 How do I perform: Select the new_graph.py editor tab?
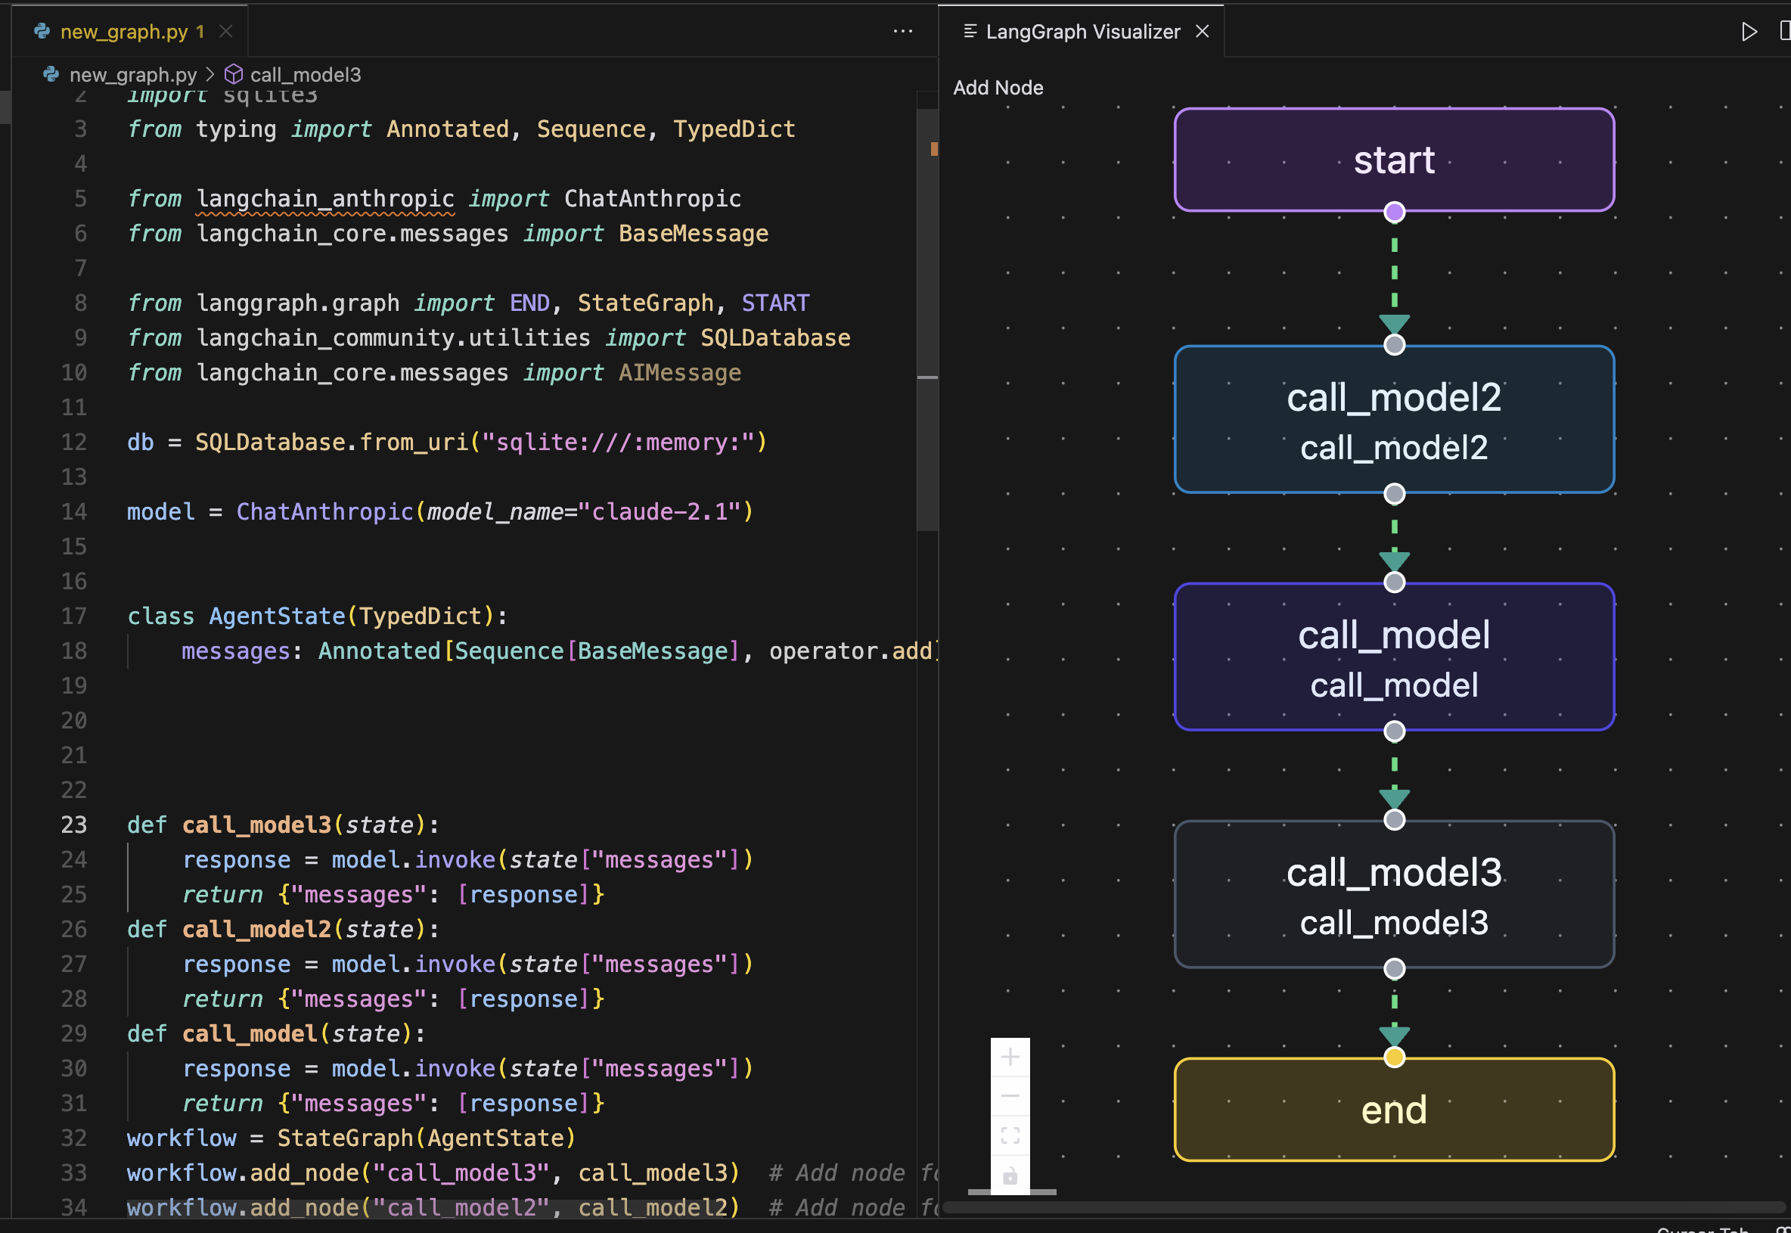coord(130,32)
